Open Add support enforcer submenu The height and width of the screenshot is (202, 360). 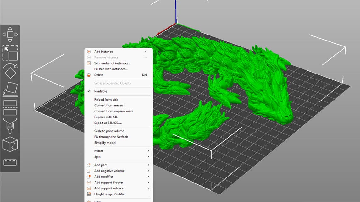119,188
